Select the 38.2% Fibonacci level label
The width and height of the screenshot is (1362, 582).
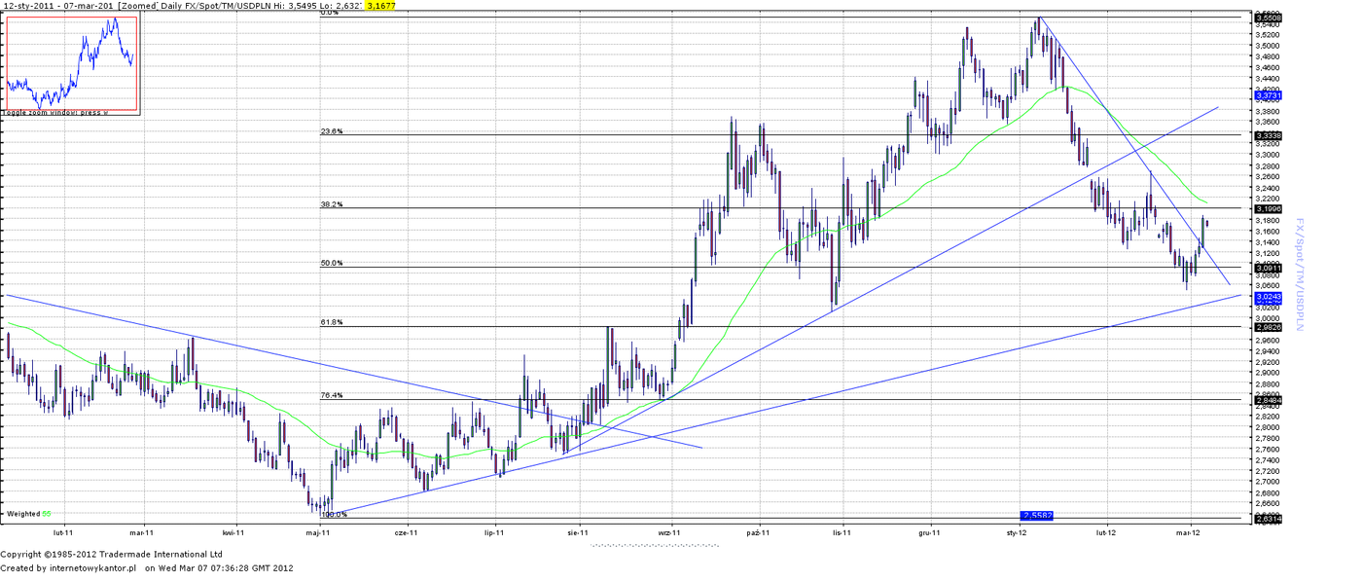(332, 204)
